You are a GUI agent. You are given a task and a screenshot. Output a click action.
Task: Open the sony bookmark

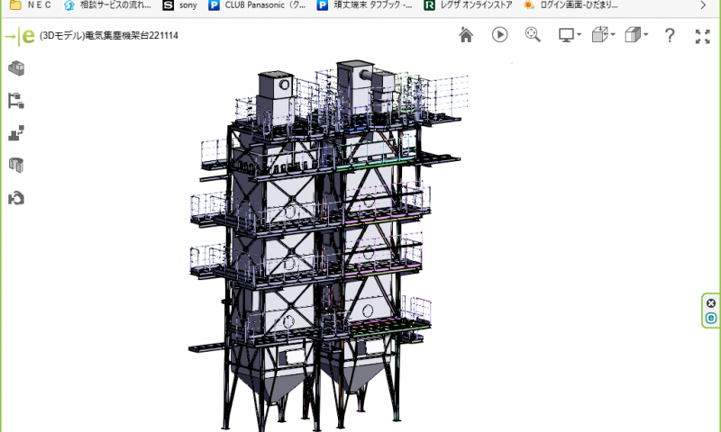point(180,4)
